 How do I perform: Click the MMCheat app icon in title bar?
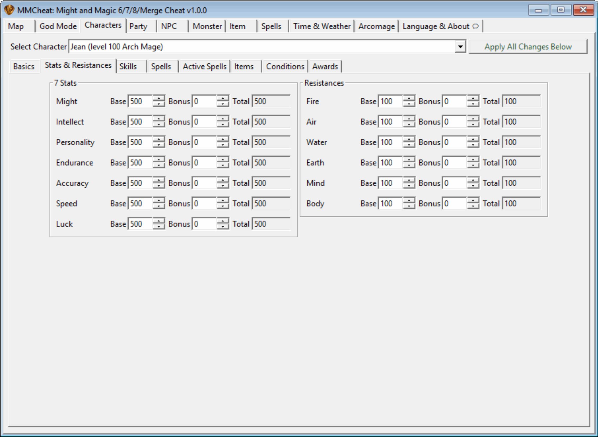9,10
